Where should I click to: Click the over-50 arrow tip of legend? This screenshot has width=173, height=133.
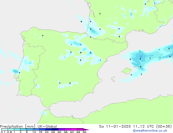87,129
